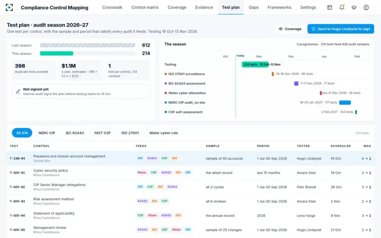Click the blue NERC CIP audit bar

point(345,102)
